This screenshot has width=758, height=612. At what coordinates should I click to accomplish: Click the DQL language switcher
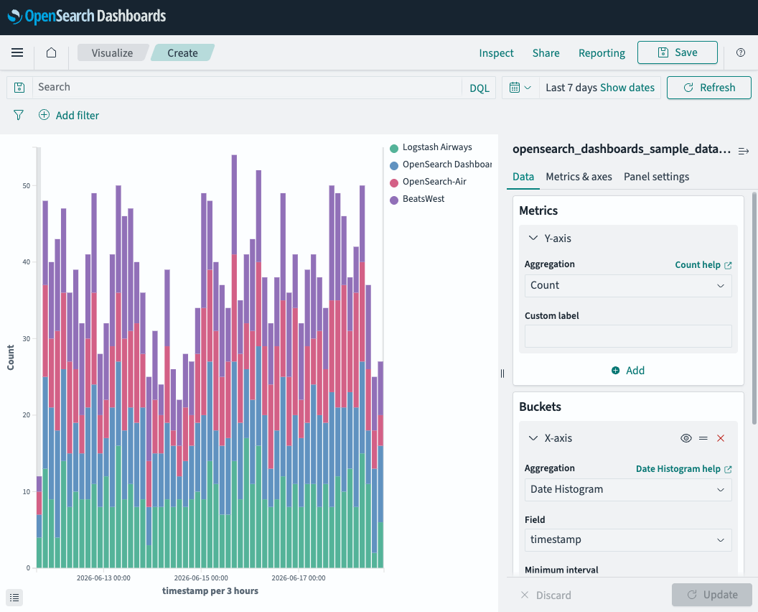(x=479, y=88)
